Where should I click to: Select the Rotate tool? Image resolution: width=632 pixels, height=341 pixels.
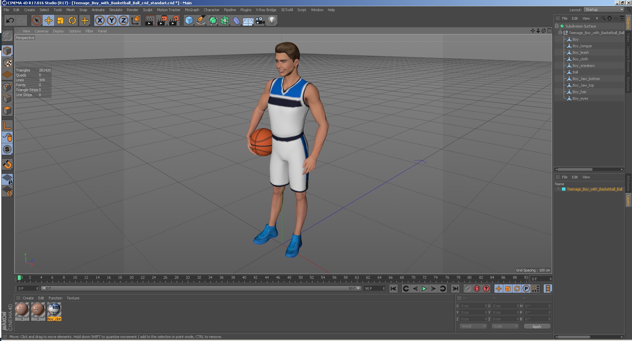pyautogui.click(x=72, y=20)
